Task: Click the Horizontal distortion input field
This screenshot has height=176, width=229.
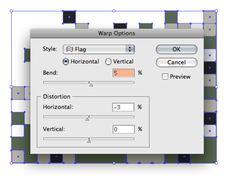Action: tap(123, 107)
